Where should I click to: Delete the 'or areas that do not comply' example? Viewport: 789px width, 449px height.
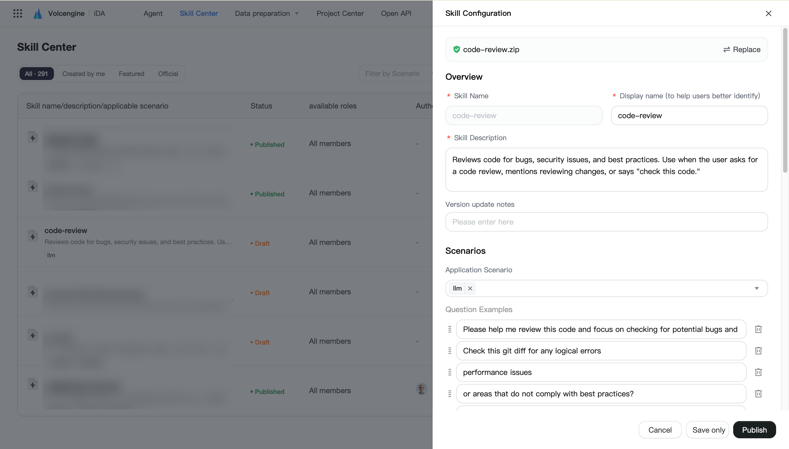[758, 394]
